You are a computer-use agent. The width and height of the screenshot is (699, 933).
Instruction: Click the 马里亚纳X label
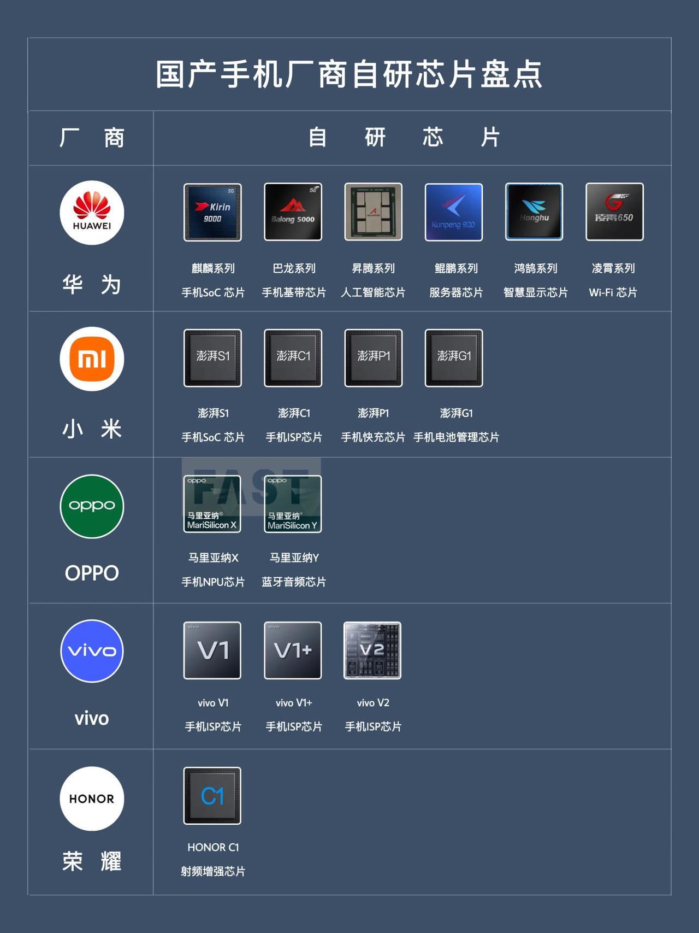pos(213,558)
